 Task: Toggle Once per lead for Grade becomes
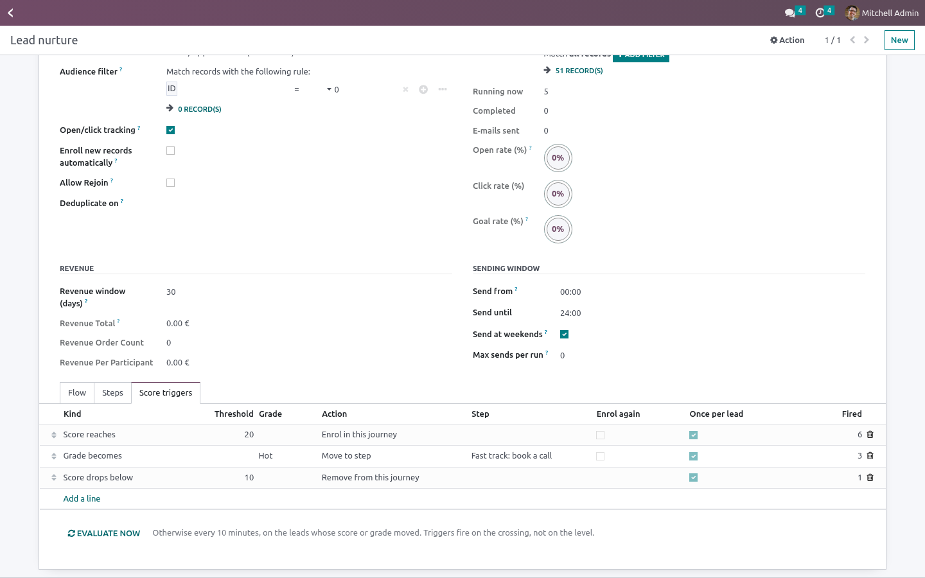(x=693, y=456)
